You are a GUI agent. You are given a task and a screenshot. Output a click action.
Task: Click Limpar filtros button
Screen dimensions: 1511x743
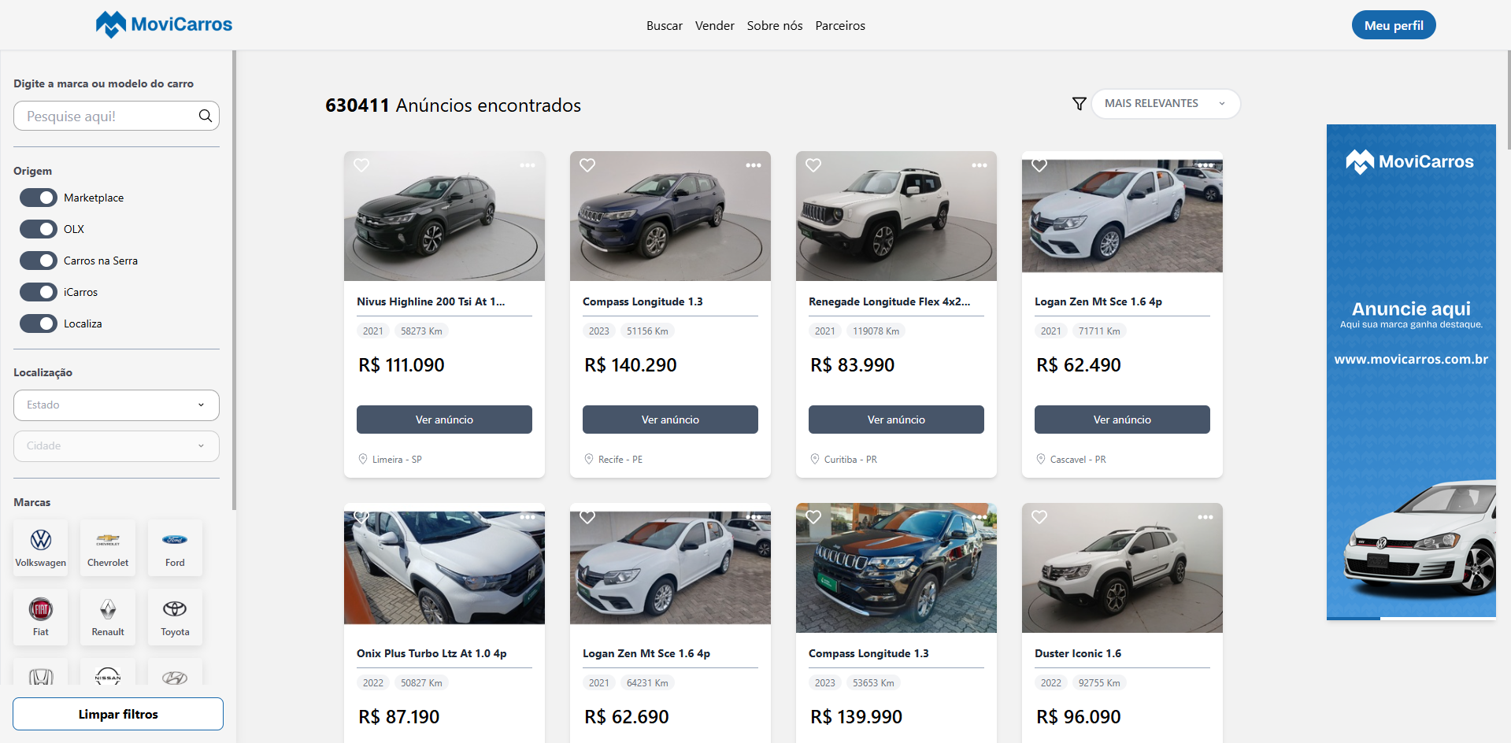coord(118,714)
